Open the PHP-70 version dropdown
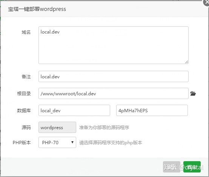Image resolution: width=209 pixels, height=177 pixels. [57, 142]
